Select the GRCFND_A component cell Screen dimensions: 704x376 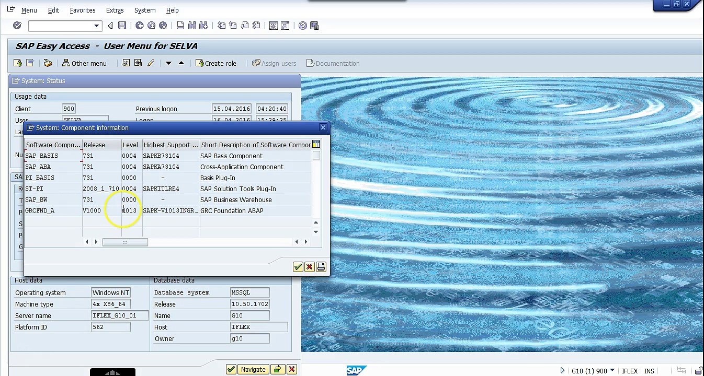click(53, 210)
